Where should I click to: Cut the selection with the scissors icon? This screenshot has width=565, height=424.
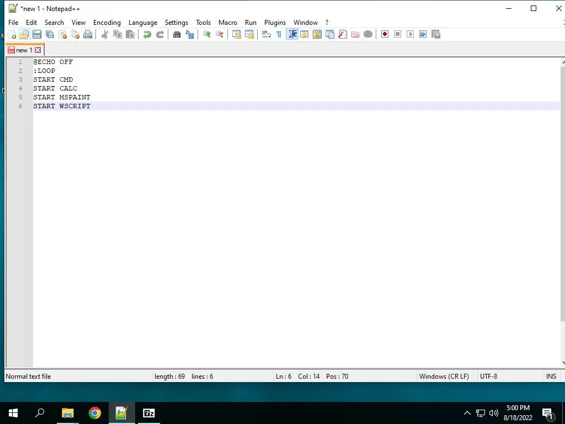click(105, 34)
